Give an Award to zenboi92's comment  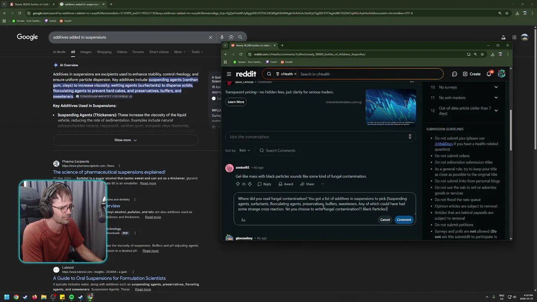286,184
